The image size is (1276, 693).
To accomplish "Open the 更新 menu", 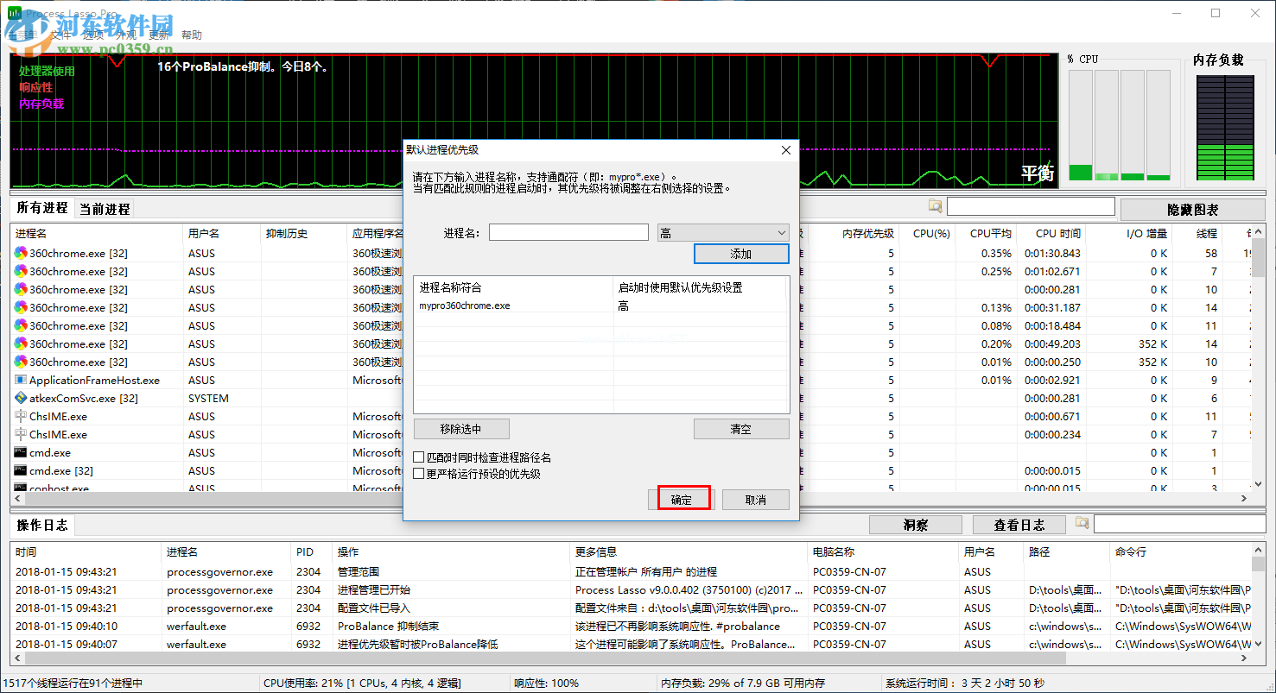I will click(x=159, y=35).
